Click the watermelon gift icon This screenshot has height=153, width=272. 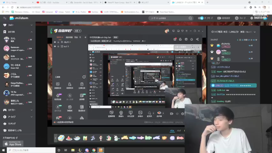point(69,138)
